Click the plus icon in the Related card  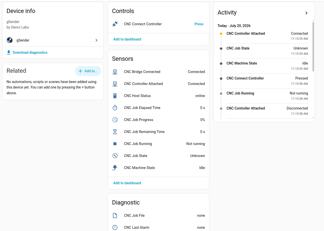point(80,71)
